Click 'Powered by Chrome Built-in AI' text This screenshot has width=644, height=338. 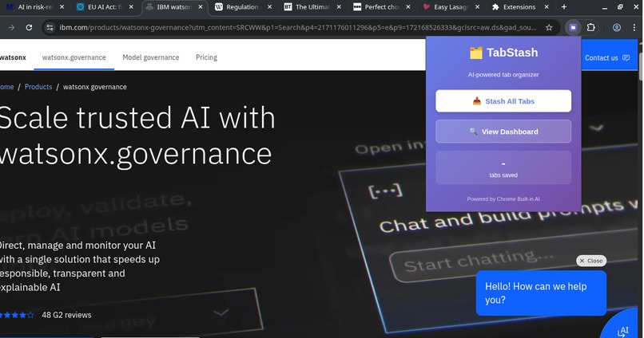click(x=503, y=199)
